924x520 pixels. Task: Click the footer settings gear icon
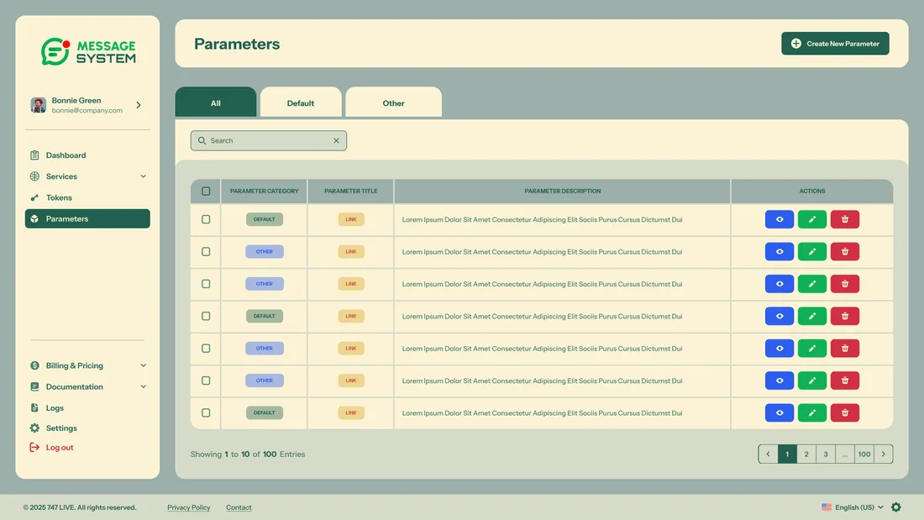pos(895,507)
